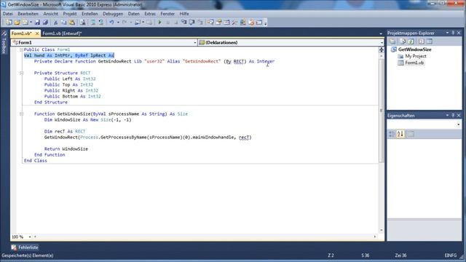Viewport: 466px width, 262px height.
Task: Click the Copy toolbar icon
Action: tap(63, 23)
